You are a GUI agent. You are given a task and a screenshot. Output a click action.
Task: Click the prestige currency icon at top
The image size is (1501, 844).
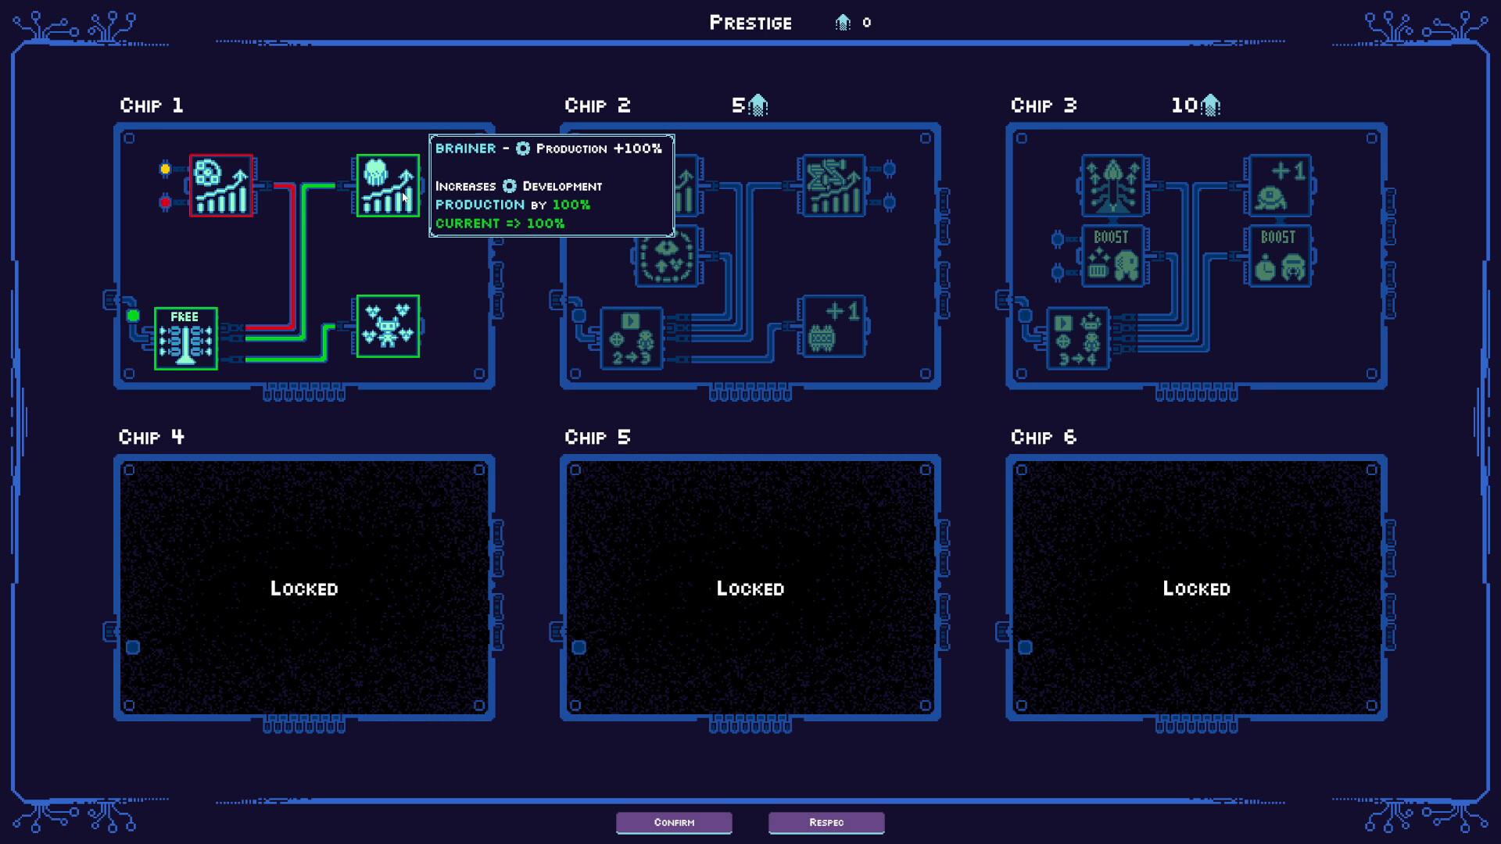[x=843, y=23]
